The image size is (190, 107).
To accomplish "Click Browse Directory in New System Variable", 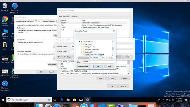I will [65, 57].
